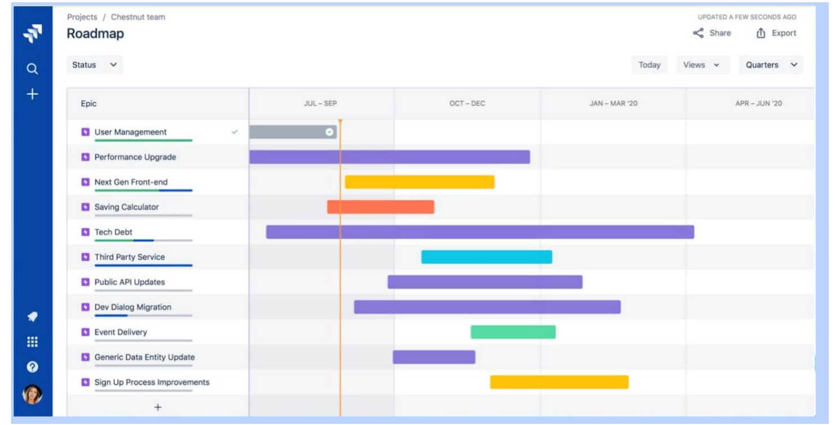Click epic icon beside Performance Upgrade
The image size is (835, 425).
[86, 157]
